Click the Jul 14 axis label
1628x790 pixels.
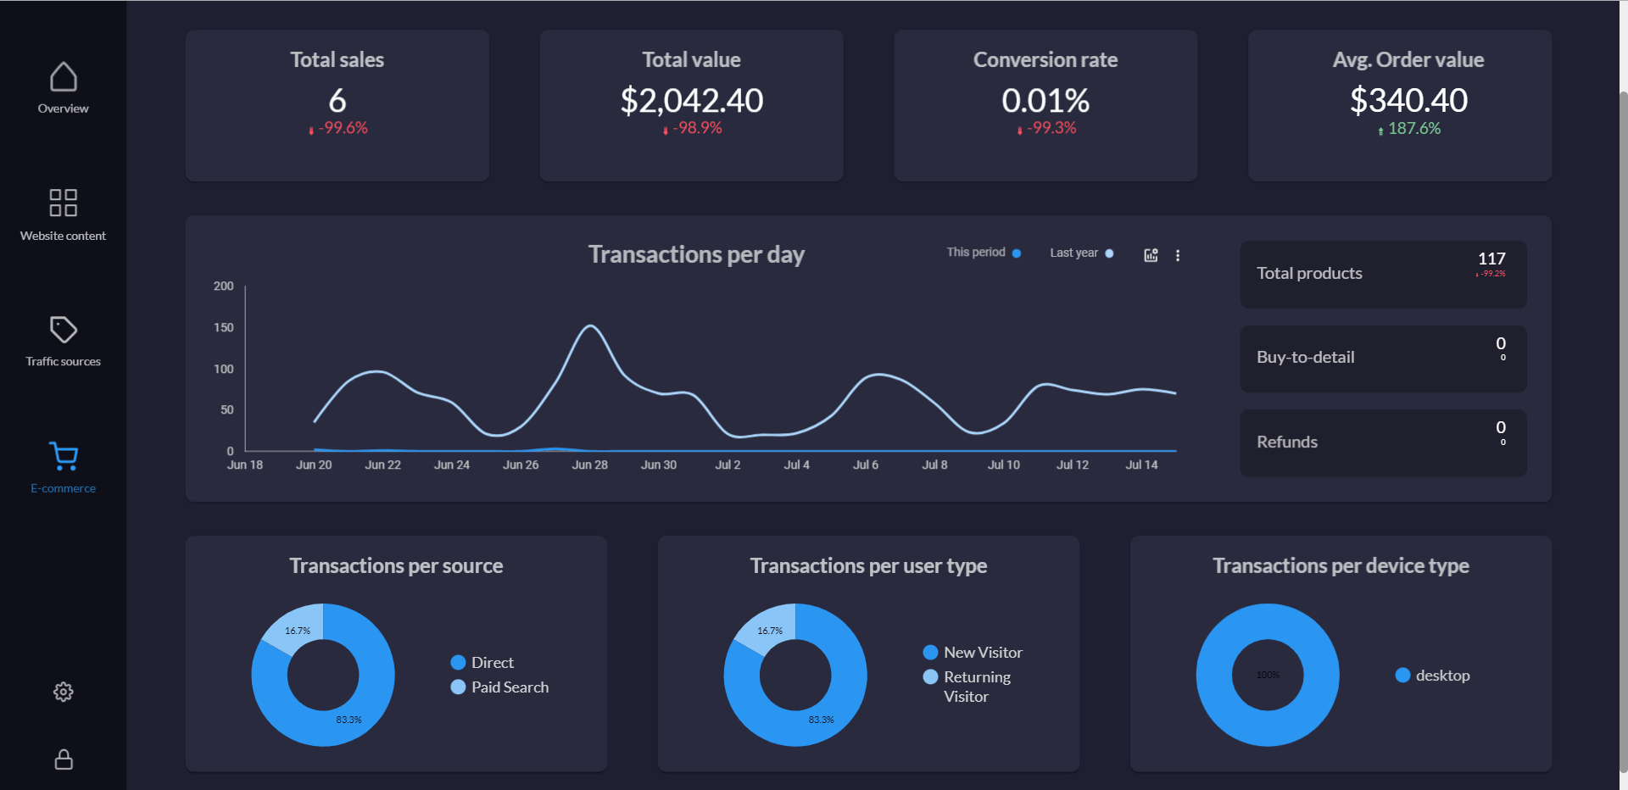tap(1141, 465)
